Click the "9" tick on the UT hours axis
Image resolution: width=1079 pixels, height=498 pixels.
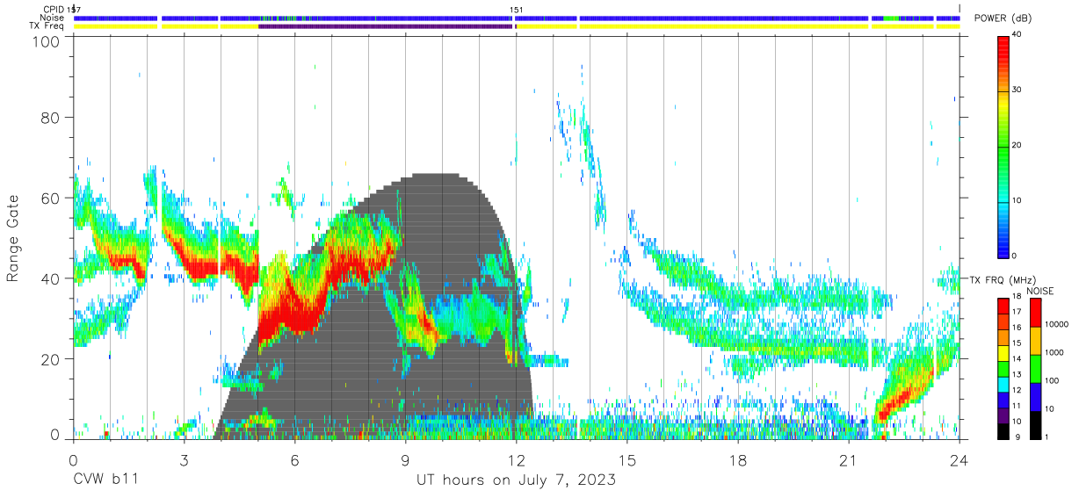point(405,461)
